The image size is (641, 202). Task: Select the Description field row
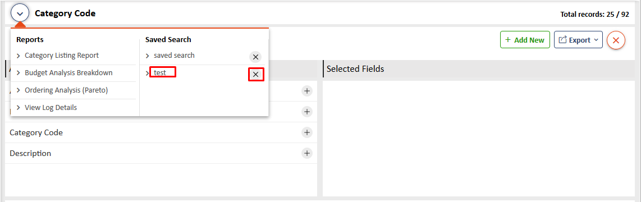coord(161,153)
